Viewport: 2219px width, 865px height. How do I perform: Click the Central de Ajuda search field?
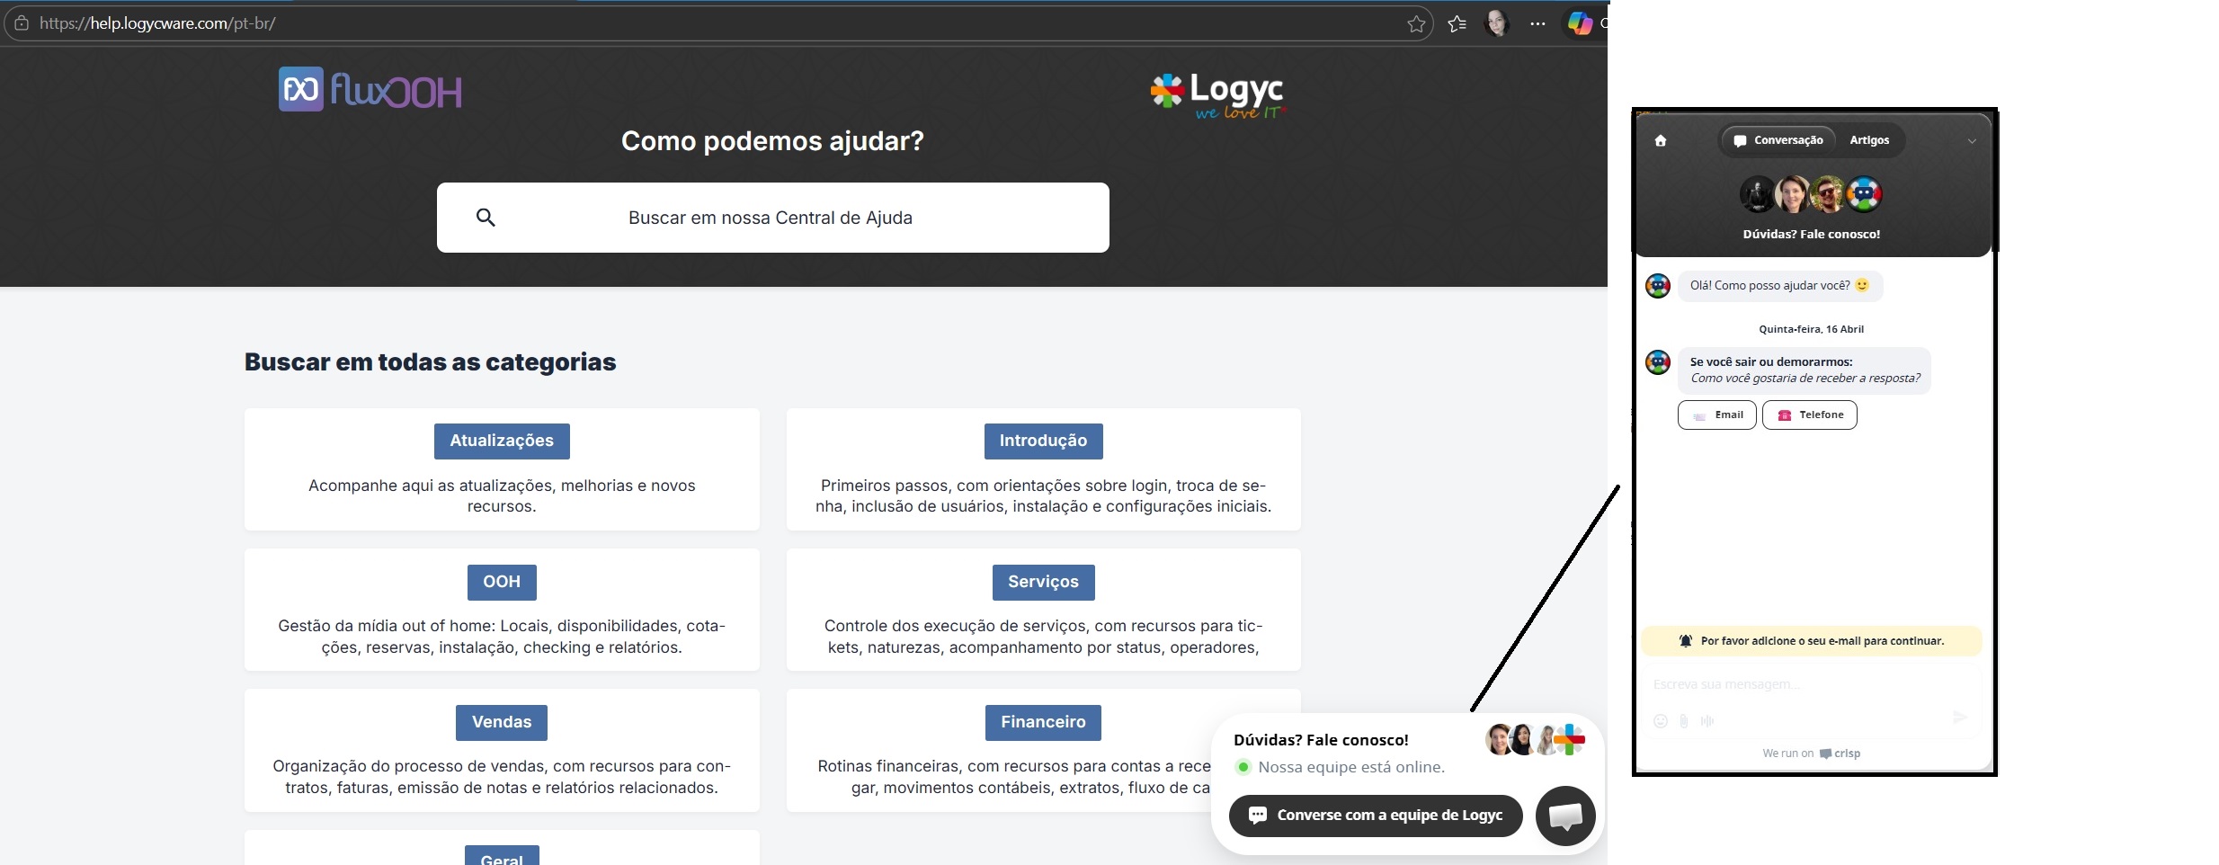click(x=771, y=218)
